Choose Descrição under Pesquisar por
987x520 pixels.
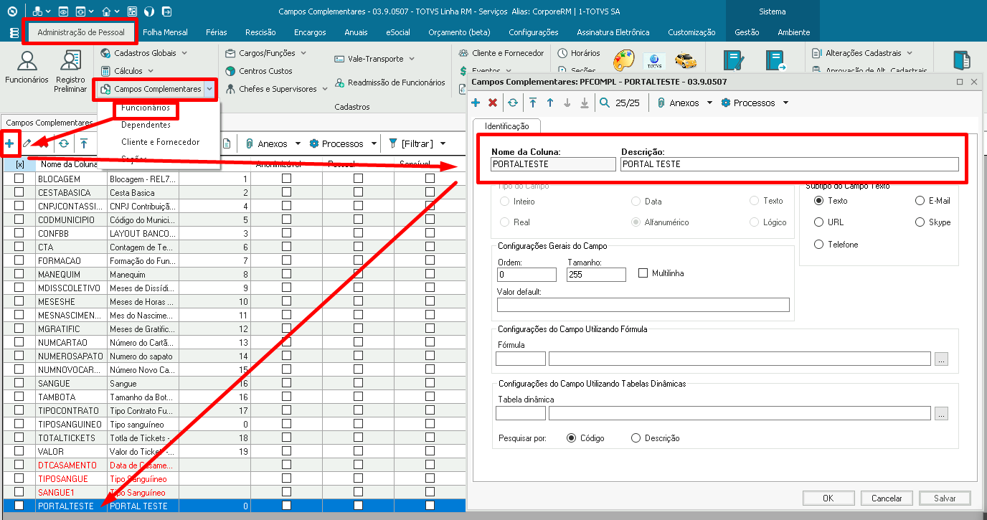636,438
